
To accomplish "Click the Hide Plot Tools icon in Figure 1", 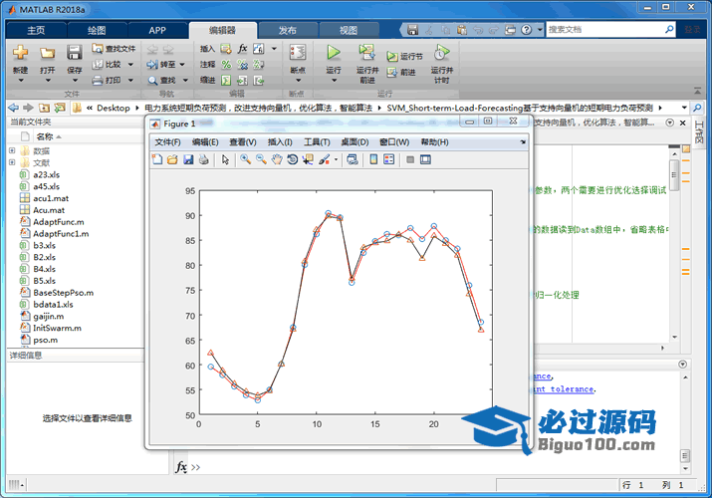I will [x=410, y=159].
